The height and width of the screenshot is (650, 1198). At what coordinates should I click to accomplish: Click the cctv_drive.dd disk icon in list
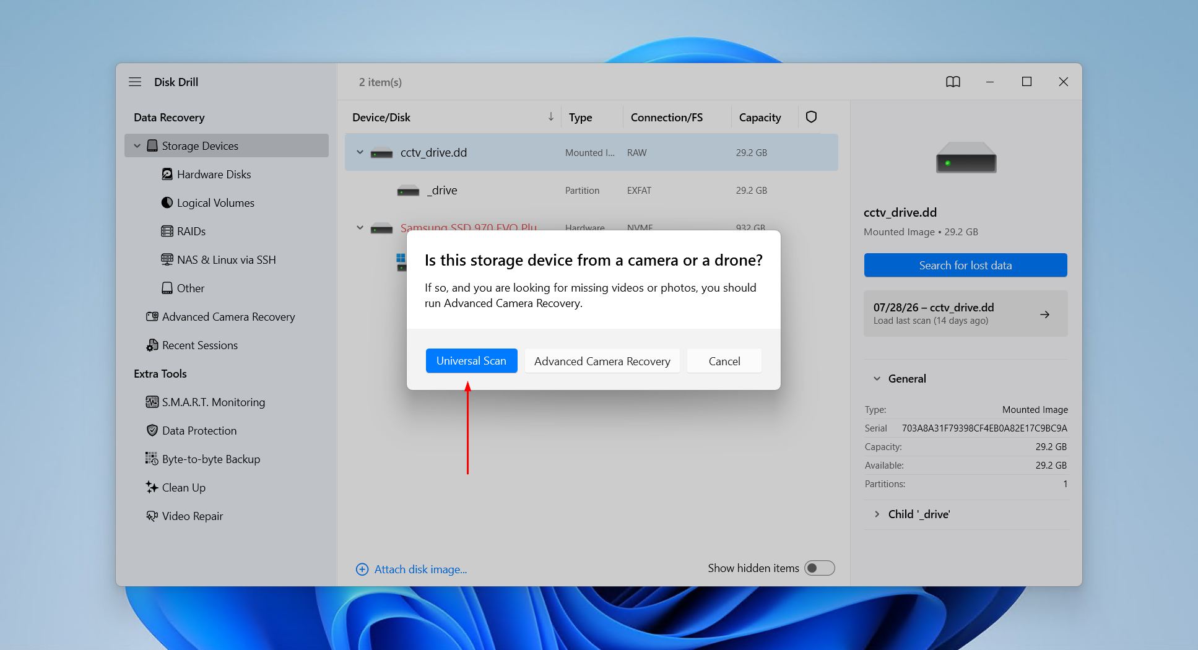[x=382, y=153]
